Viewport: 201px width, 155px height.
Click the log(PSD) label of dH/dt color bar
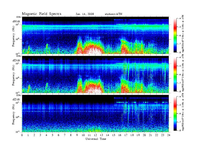[x=183, y=33]
